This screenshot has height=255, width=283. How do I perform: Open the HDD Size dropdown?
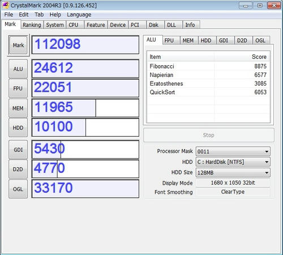pyautogui.click(x=233, y=172)
